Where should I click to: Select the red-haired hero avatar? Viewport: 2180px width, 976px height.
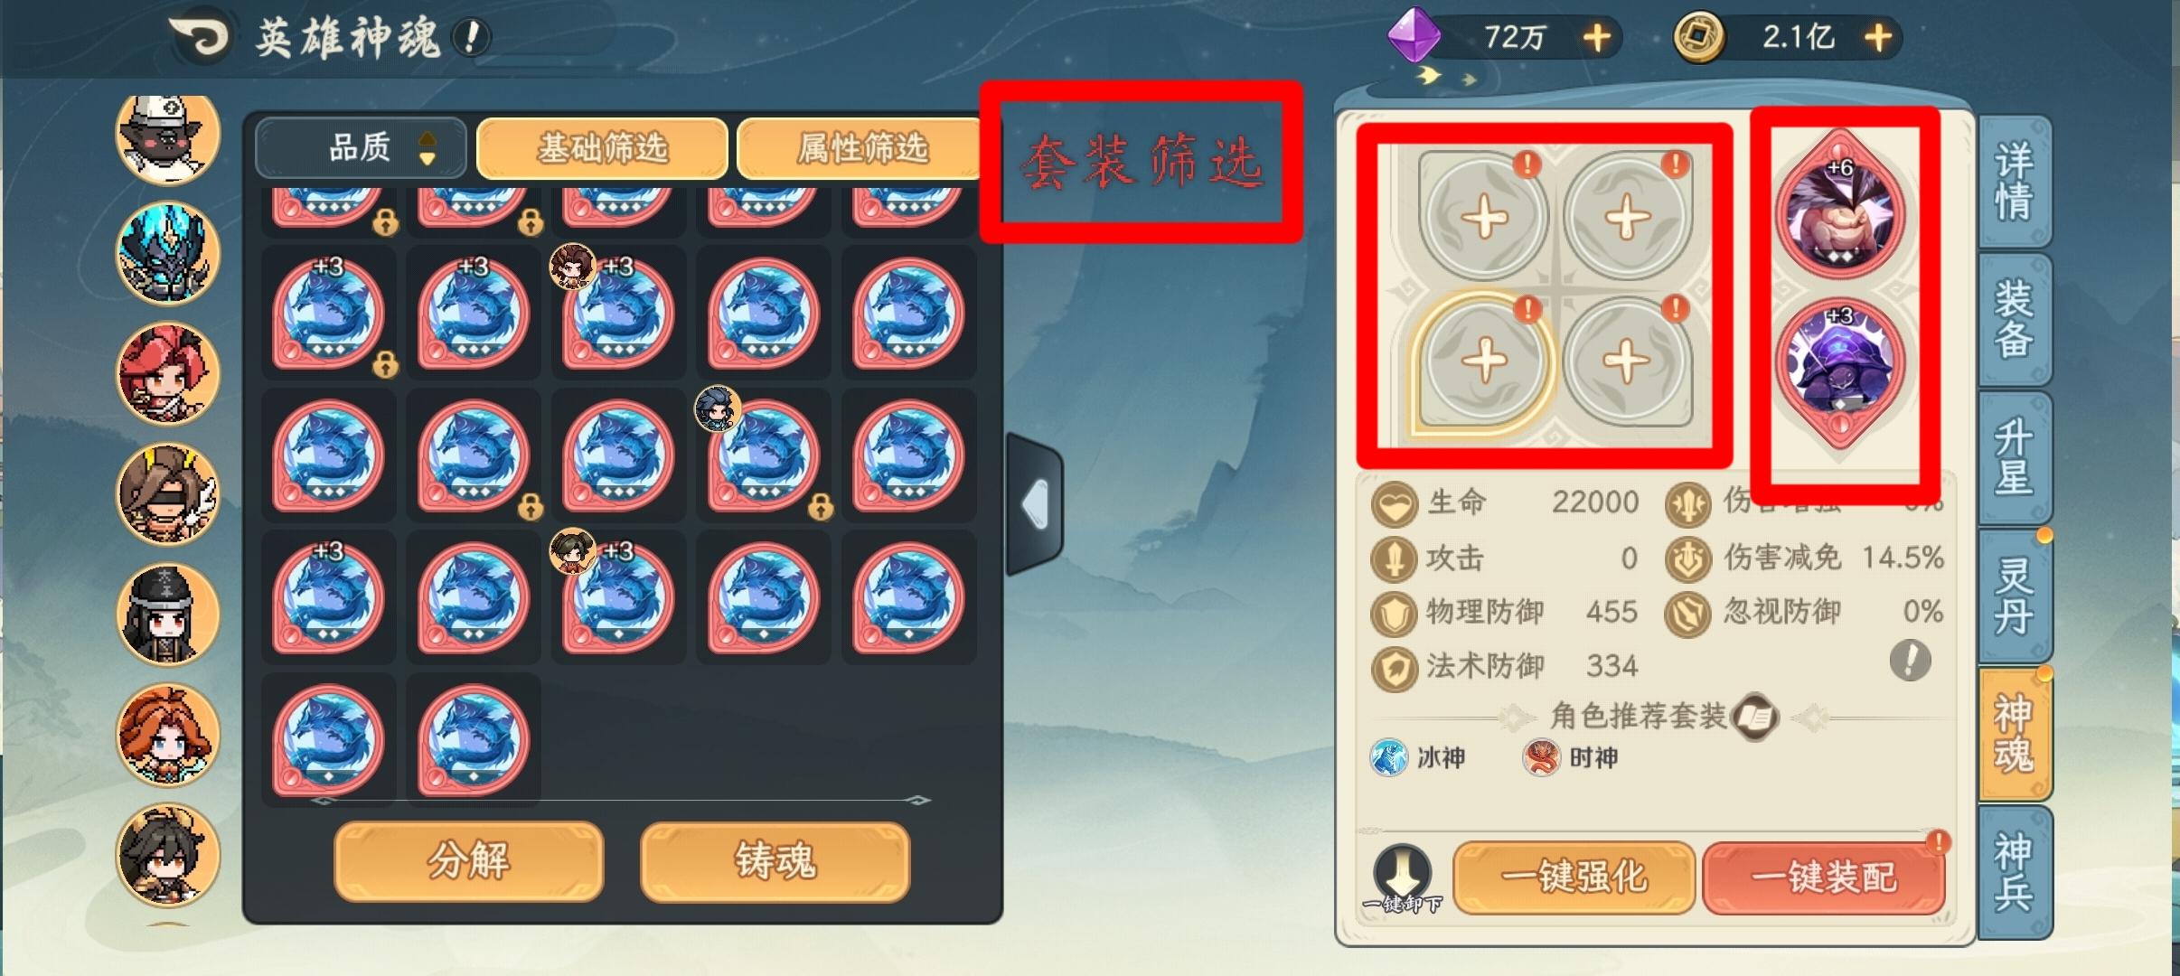pos(168,374)
